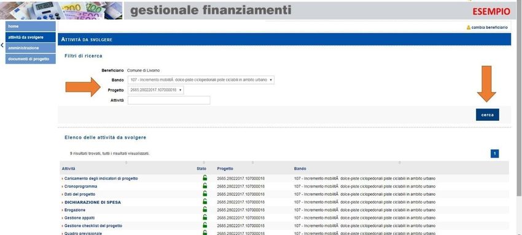
Task: Collapse the sidebar with the left chevron
Action: 2,45
